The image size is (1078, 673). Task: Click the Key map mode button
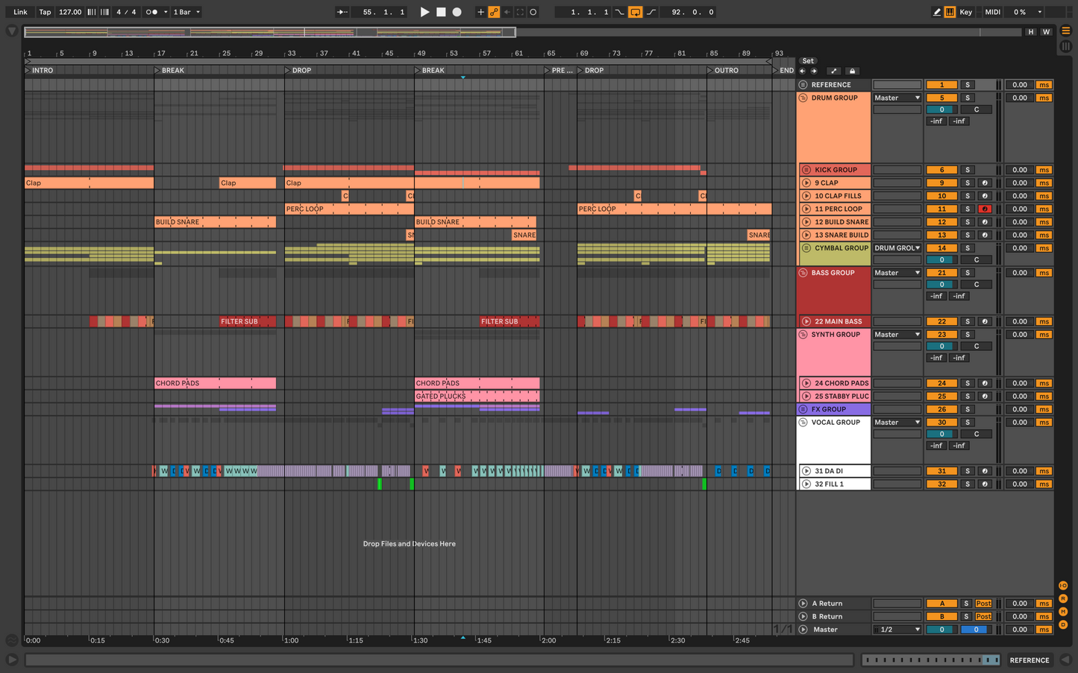click(965, 12)
